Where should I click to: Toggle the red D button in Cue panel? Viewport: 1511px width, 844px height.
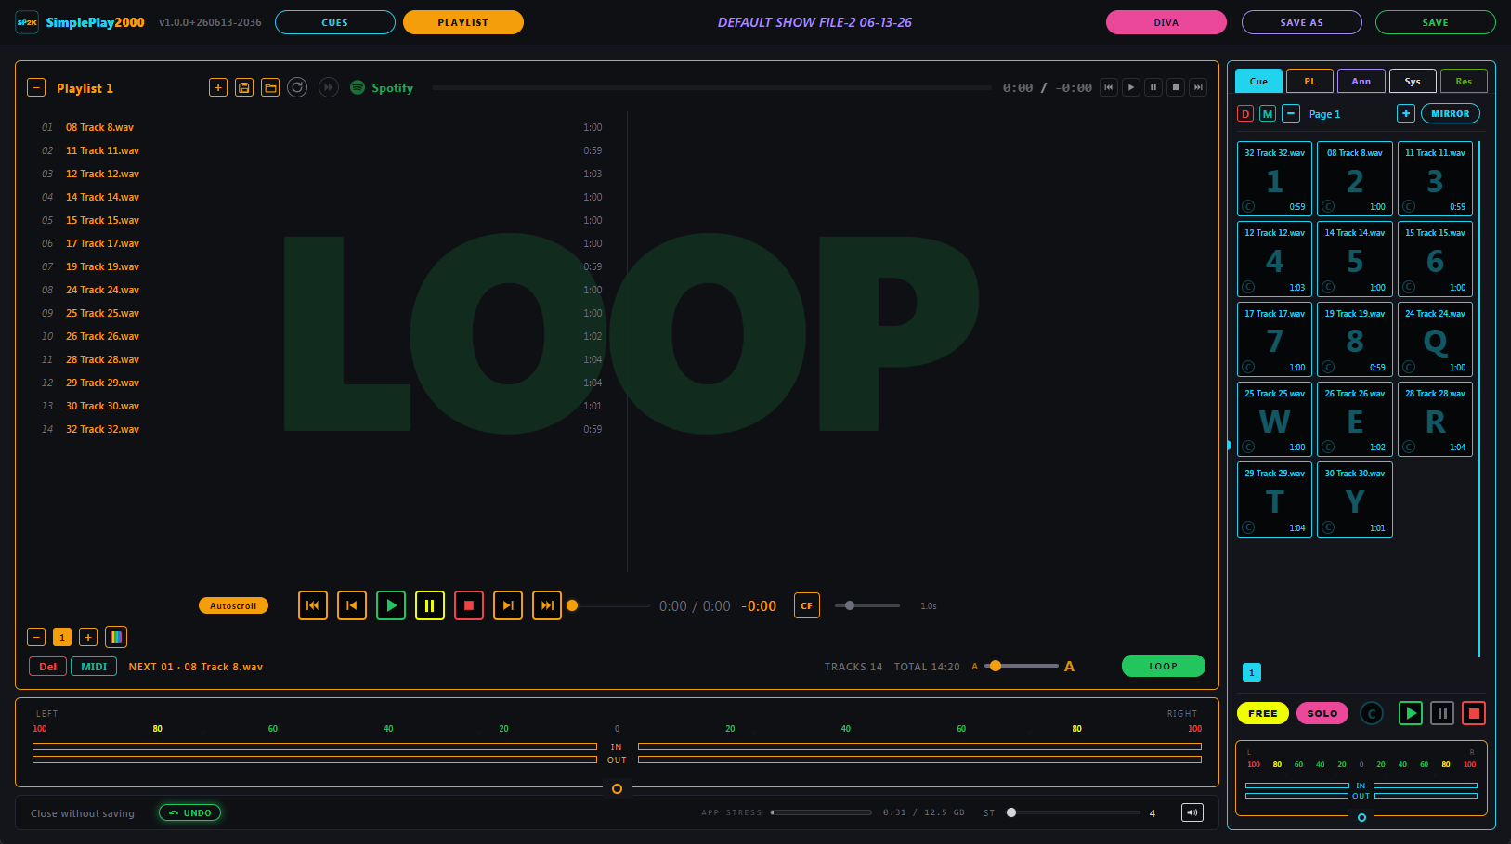coord(1245,113)
